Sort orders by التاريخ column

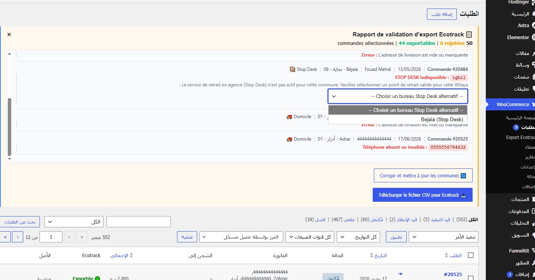pos(378,256)
